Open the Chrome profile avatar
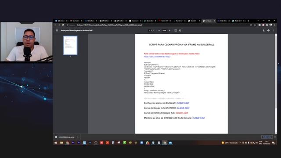281x158 pixels. [x=271, y=25]
